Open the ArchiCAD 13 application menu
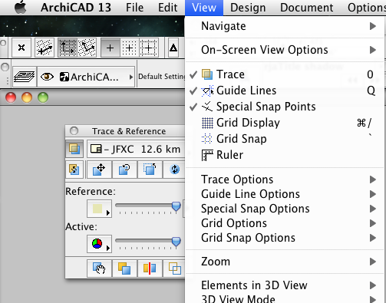The width and height of the screenshot is (386, 303). [x=76, y=8]
